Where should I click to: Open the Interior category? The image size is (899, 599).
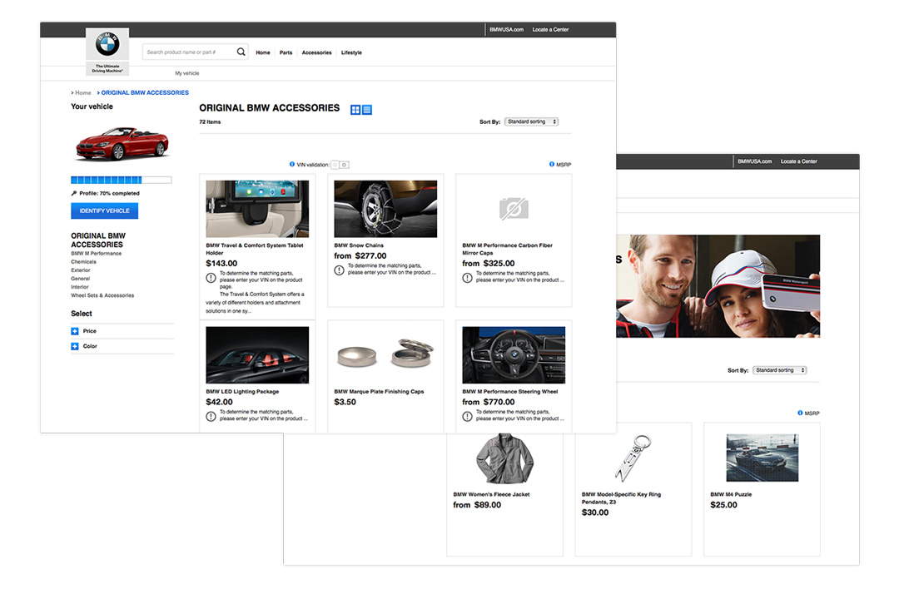[x=80, y=287]
